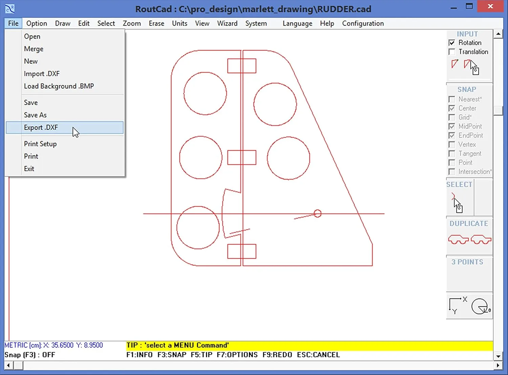Disable the Center snap checkbox

coord(452,108)
